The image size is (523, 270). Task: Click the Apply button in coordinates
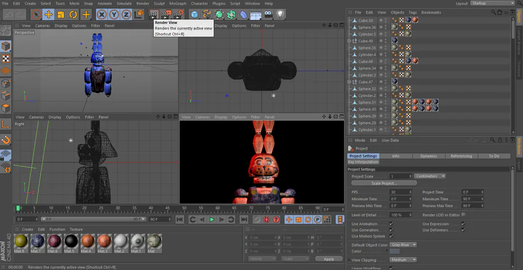[329, 259]
